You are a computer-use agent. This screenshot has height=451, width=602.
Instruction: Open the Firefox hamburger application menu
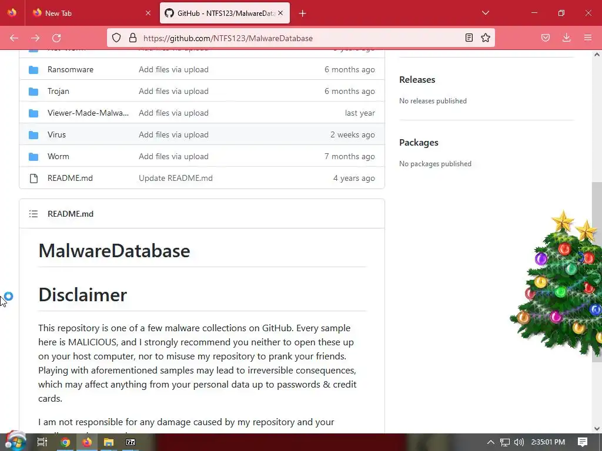click(x=588, y=38)
